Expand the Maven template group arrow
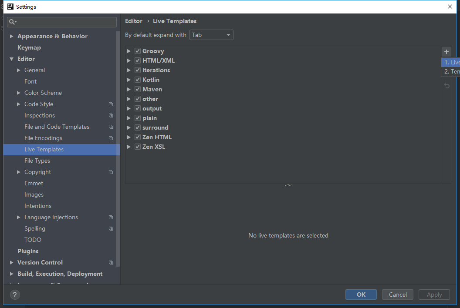This screenshot has width=460, height=308. click(129, 89)
